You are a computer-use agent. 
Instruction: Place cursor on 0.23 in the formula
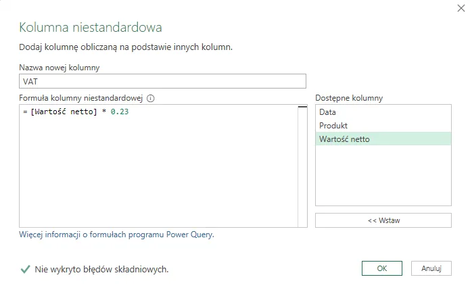[x=120, y=112]
